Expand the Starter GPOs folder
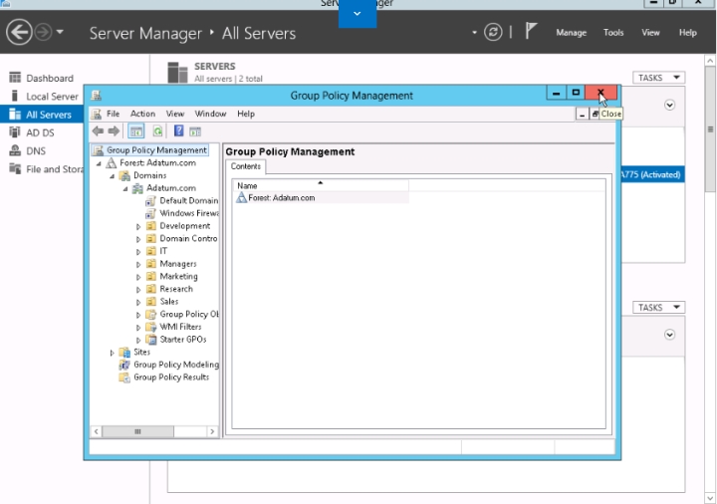 139,340
